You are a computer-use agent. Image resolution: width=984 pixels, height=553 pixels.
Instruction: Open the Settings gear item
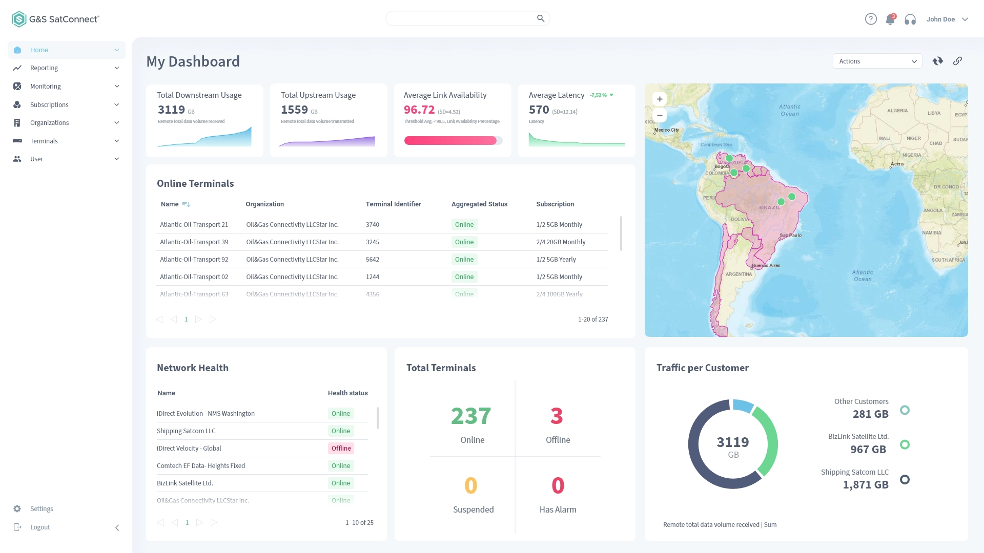pos(33,508)
